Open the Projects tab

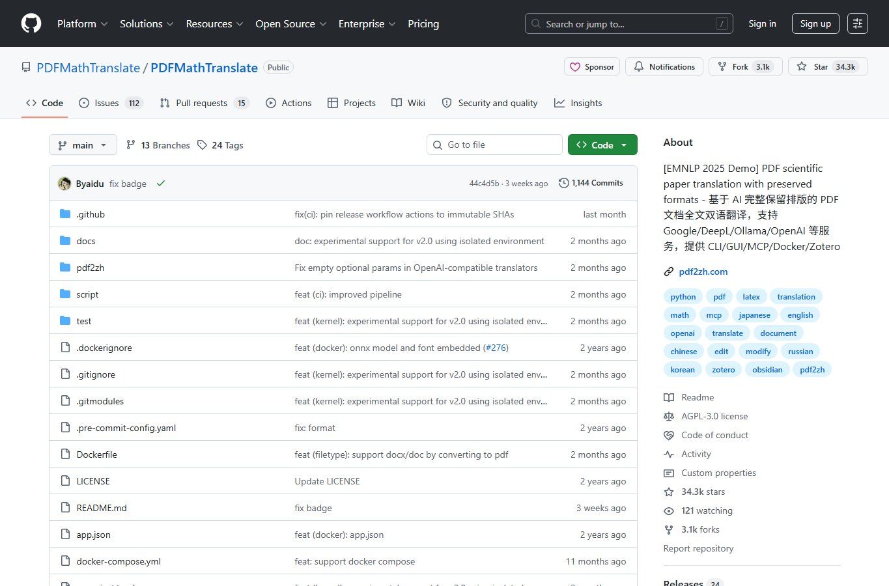352,103
